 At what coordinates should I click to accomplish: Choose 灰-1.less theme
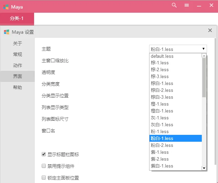coord(175,118)
